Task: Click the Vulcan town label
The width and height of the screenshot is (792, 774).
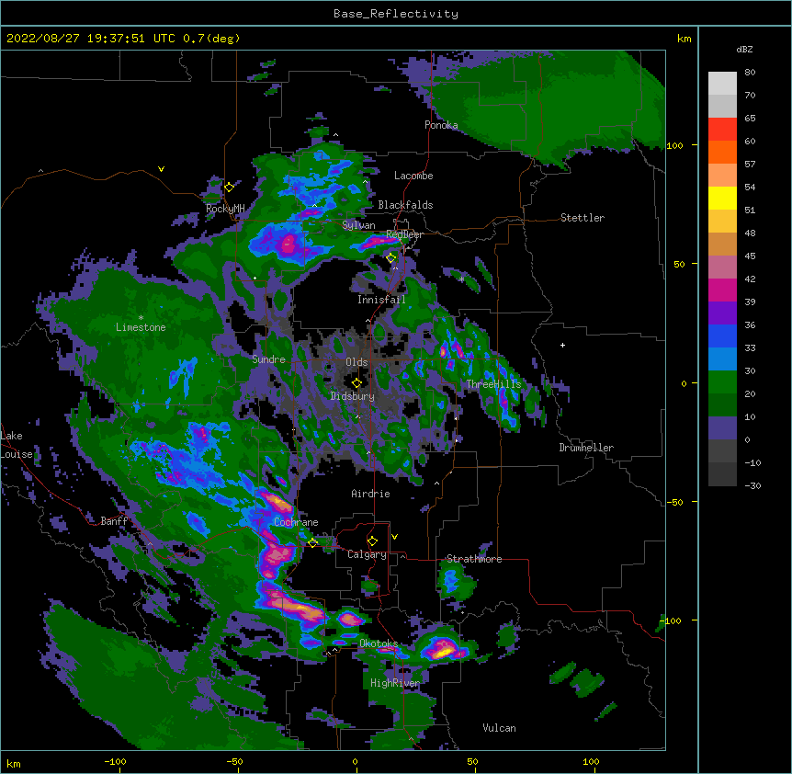Action: point(499,728)
